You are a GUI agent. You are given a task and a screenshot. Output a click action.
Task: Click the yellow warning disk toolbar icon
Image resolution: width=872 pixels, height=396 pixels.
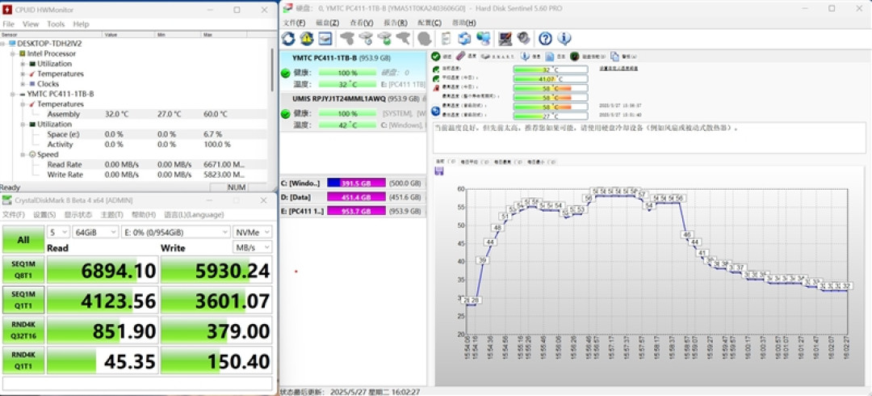tap(307, 39)
